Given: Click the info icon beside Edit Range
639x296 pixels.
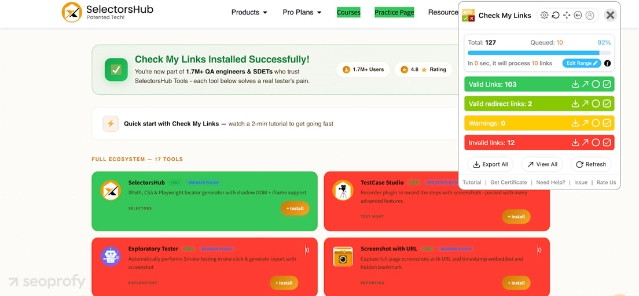Looking at the screenshot, I should (x=607, y=63).
